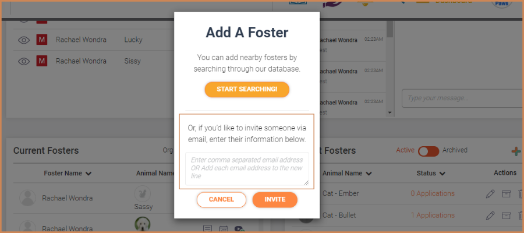
Task: Click the email address text area
Action: 247,169
